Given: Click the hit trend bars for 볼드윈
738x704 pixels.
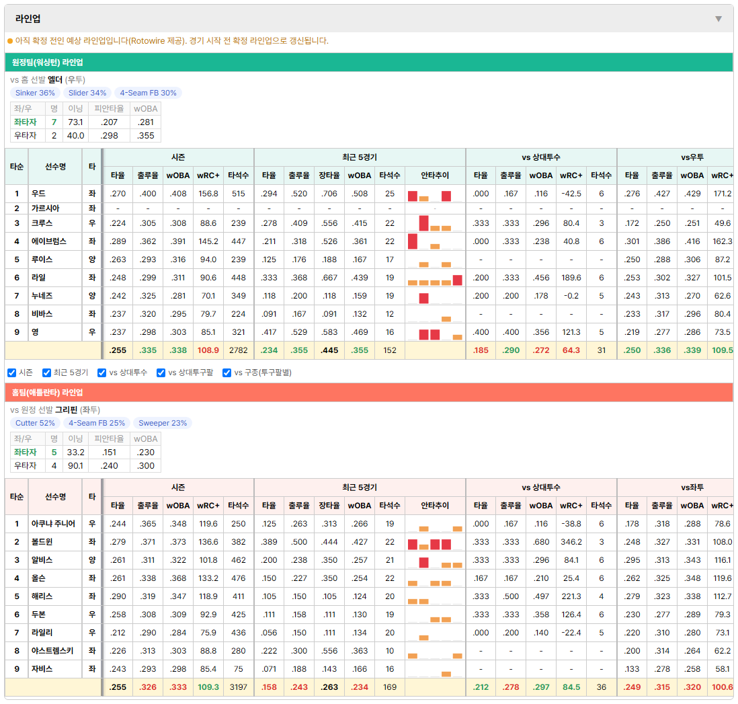Looking at the screenshot, I should click(x=435, y=542).
